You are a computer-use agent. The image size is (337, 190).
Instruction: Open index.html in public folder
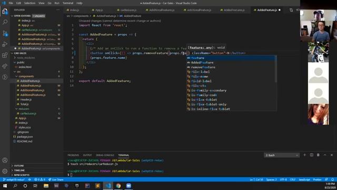pos(25,67)
